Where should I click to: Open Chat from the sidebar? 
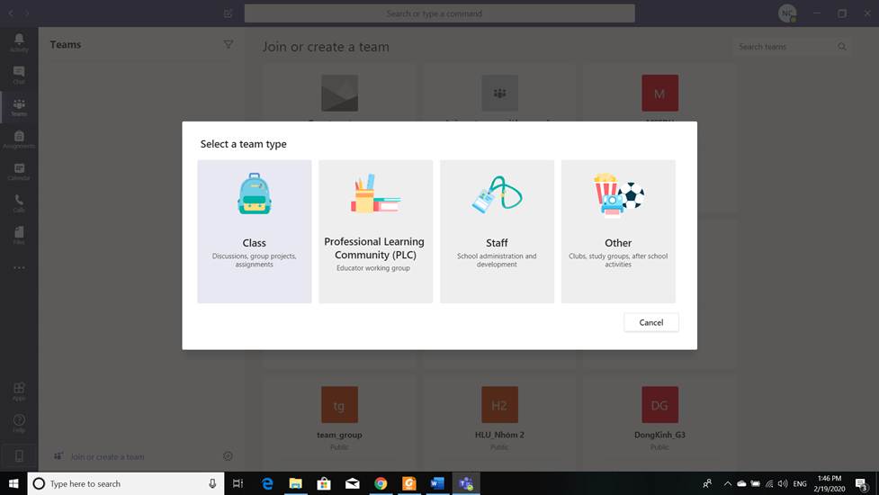[19, 75]
